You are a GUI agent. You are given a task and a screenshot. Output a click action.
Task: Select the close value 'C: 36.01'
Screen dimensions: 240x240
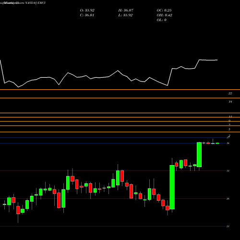click(x=87, y=15)
